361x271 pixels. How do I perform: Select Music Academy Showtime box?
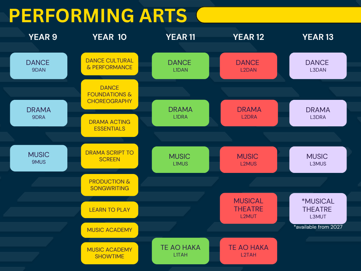tap(109, 253)
